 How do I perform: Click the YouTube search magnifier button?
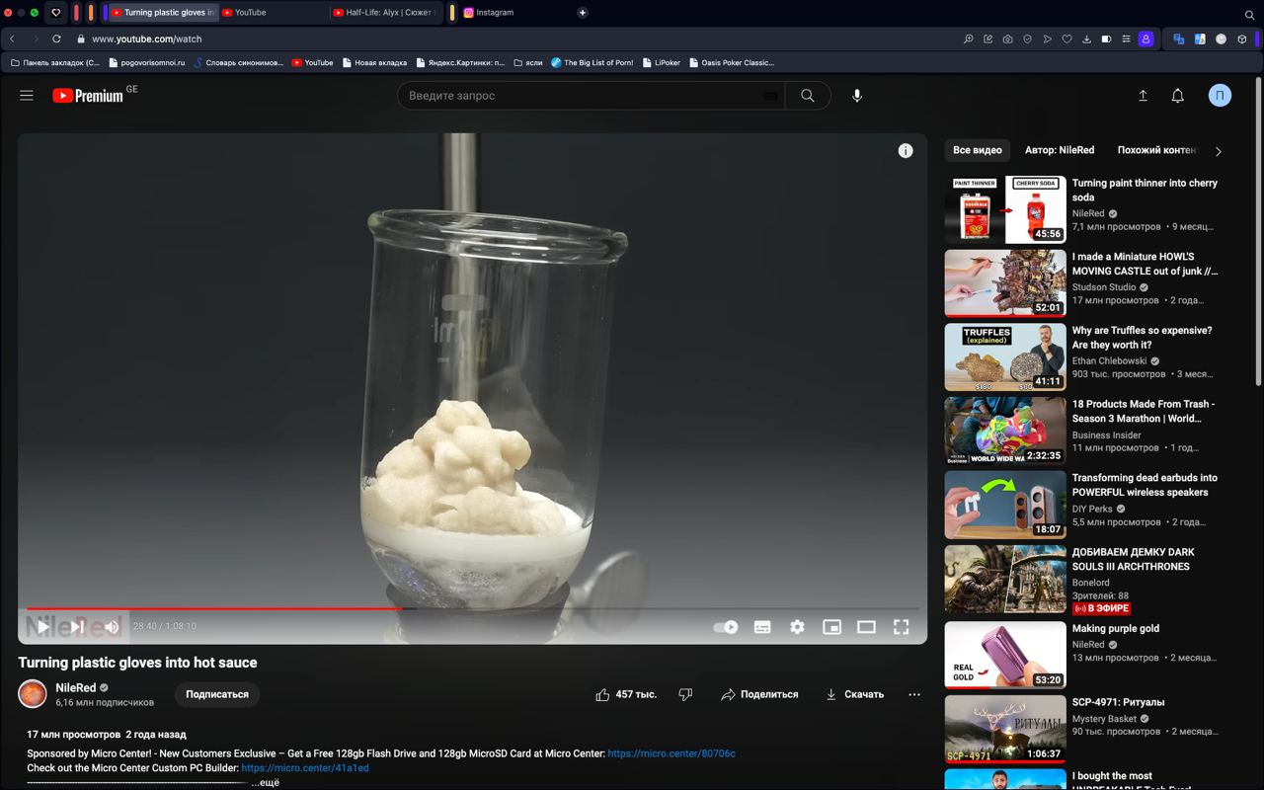pos(808,96)
